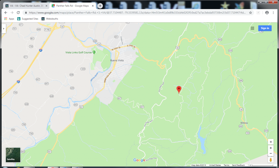The width and height of the screenshot is (279, 168).
Task: Open a new browser tab
Action: 100,6
